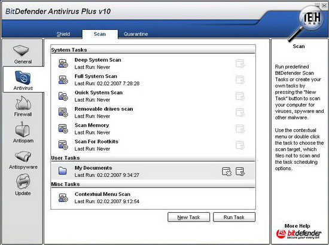Run Quick System Scan via its row icon

(x=240, y=96)
